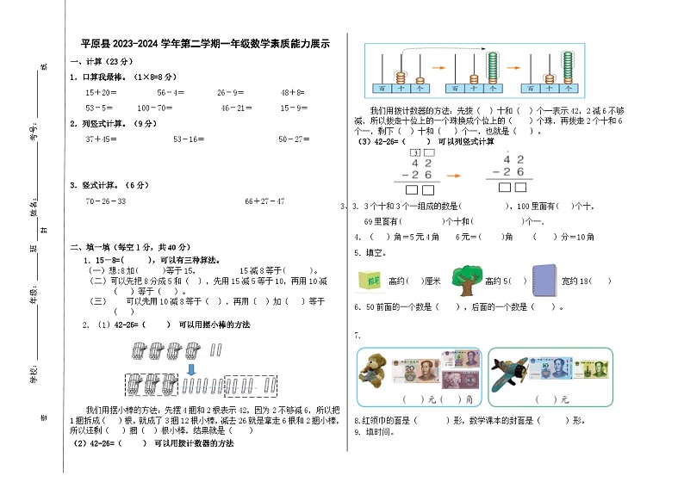Select the heading 9. 填时间
The width and height of the screenshot is (684, 482).
[x=375, y=432]
